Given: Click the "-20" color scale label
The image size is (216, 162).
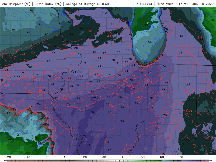Looking at the screenshot, I should click(8, 157).
